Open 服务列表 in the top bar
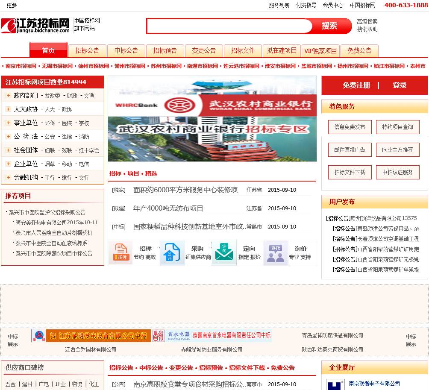Viewport: 429px width, 390px height. point(279,5)
